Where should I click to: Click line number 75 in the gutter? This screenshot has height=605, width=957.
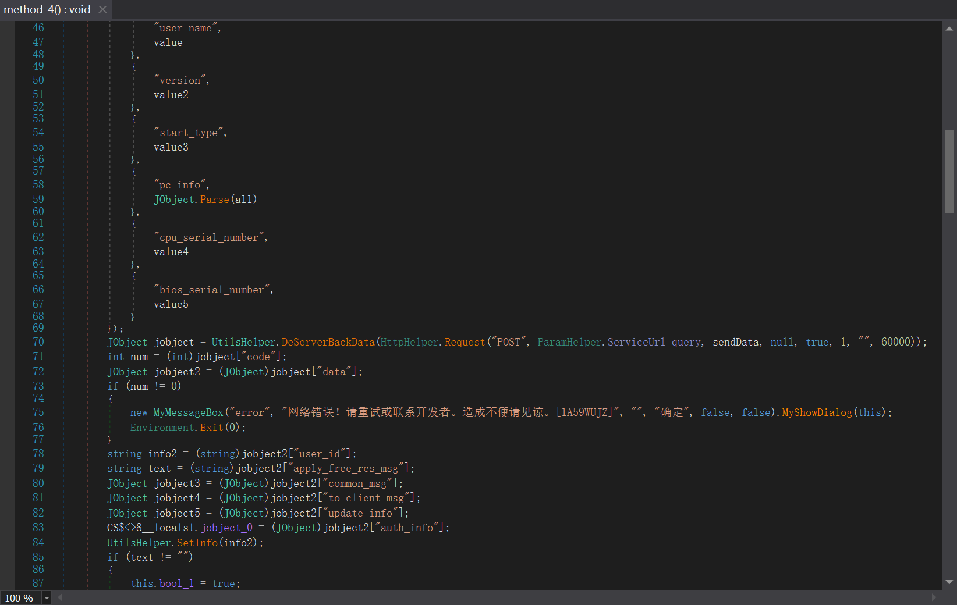point(38,412)
